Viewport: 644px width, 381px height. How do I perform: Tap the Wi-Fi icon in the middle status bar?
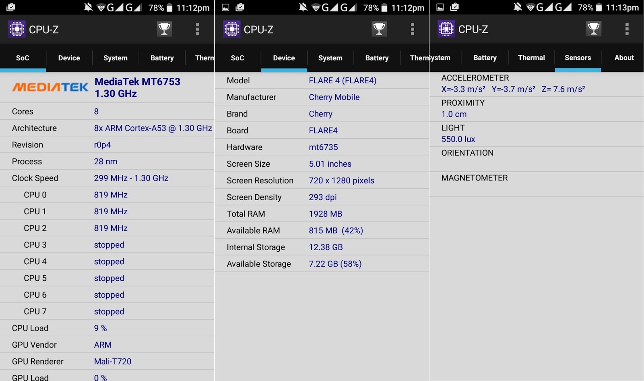(316, 8)
